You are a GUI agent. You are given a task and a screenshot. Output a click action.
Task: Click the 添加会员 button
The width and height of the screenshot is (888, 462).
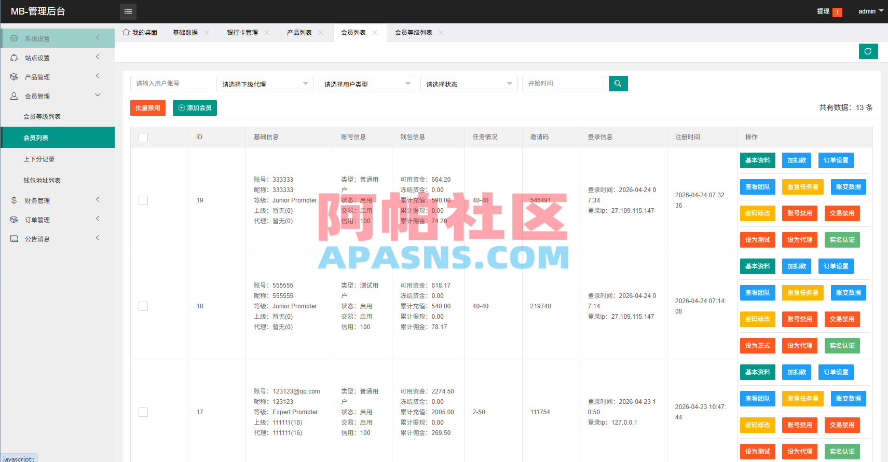click(195, 108)
